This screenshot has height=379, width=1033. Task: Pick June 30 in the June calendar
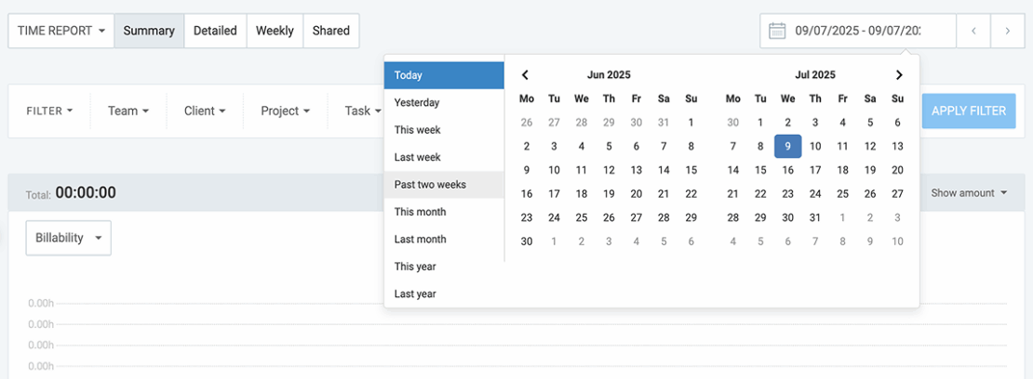[527, 242]
